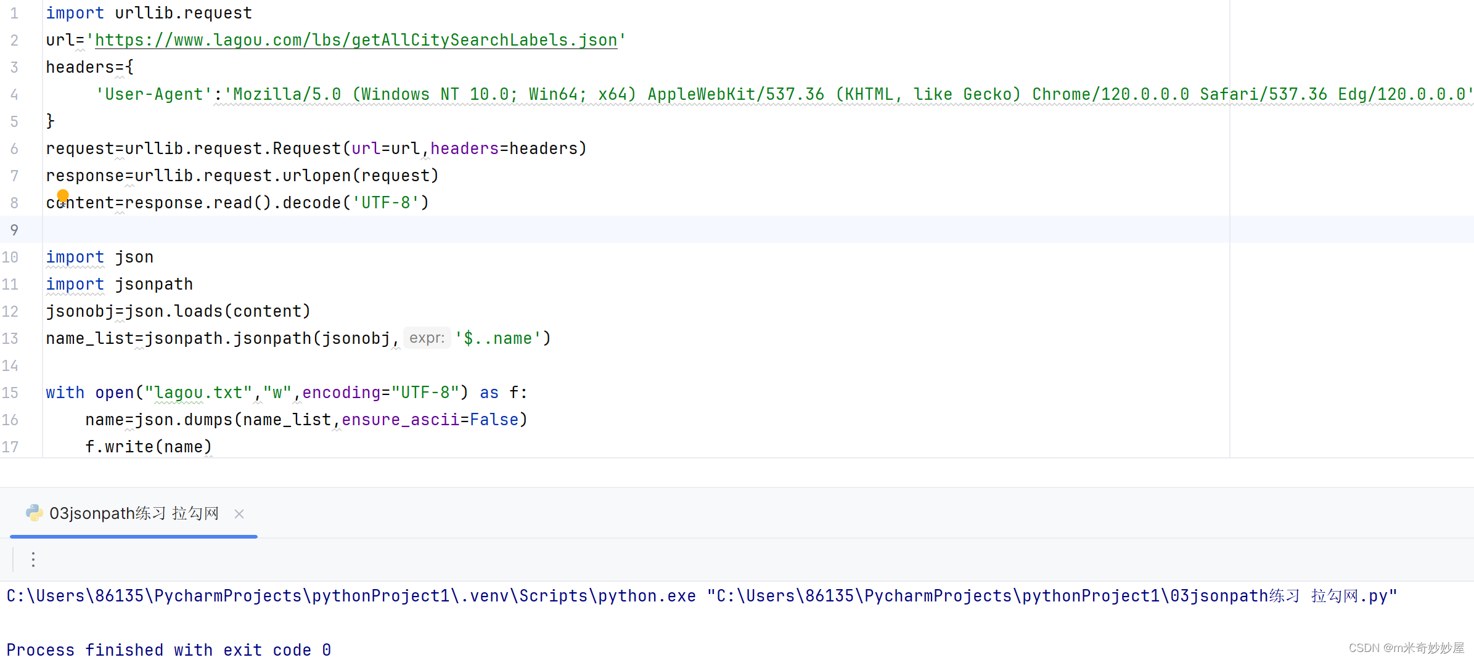Screen dimensions: 1474x660
Task: Click the CSDN watermark icon in console corner
Action: pos(1365,648)
